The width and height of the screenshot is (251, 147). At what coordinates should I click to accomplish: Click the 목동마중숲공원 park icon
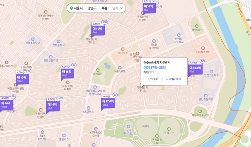(200, 111)
